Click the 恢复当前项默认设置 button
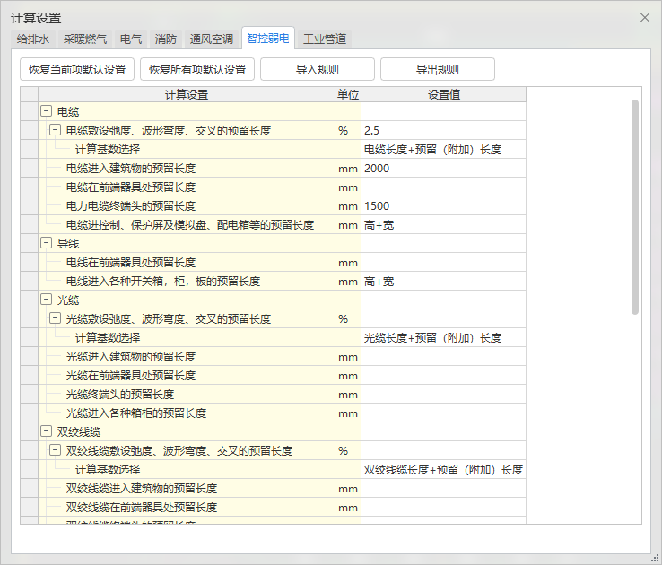The image size is (662, 565). [x=77, y=70]
